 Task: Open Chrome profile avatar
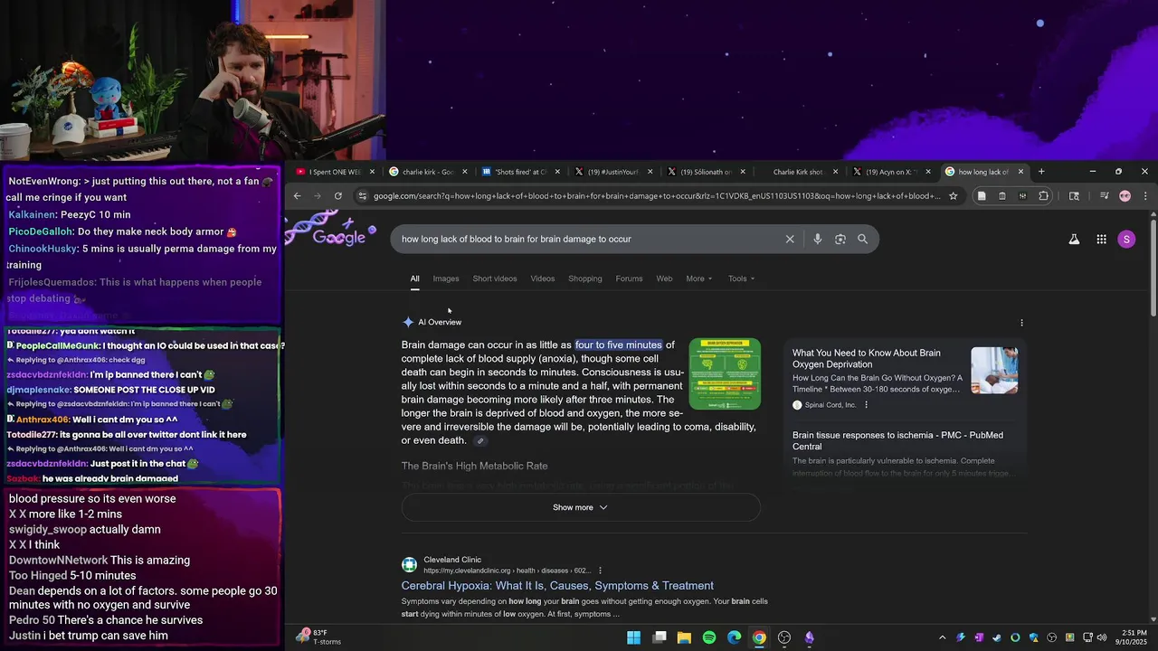click(x=1125, y=195)
